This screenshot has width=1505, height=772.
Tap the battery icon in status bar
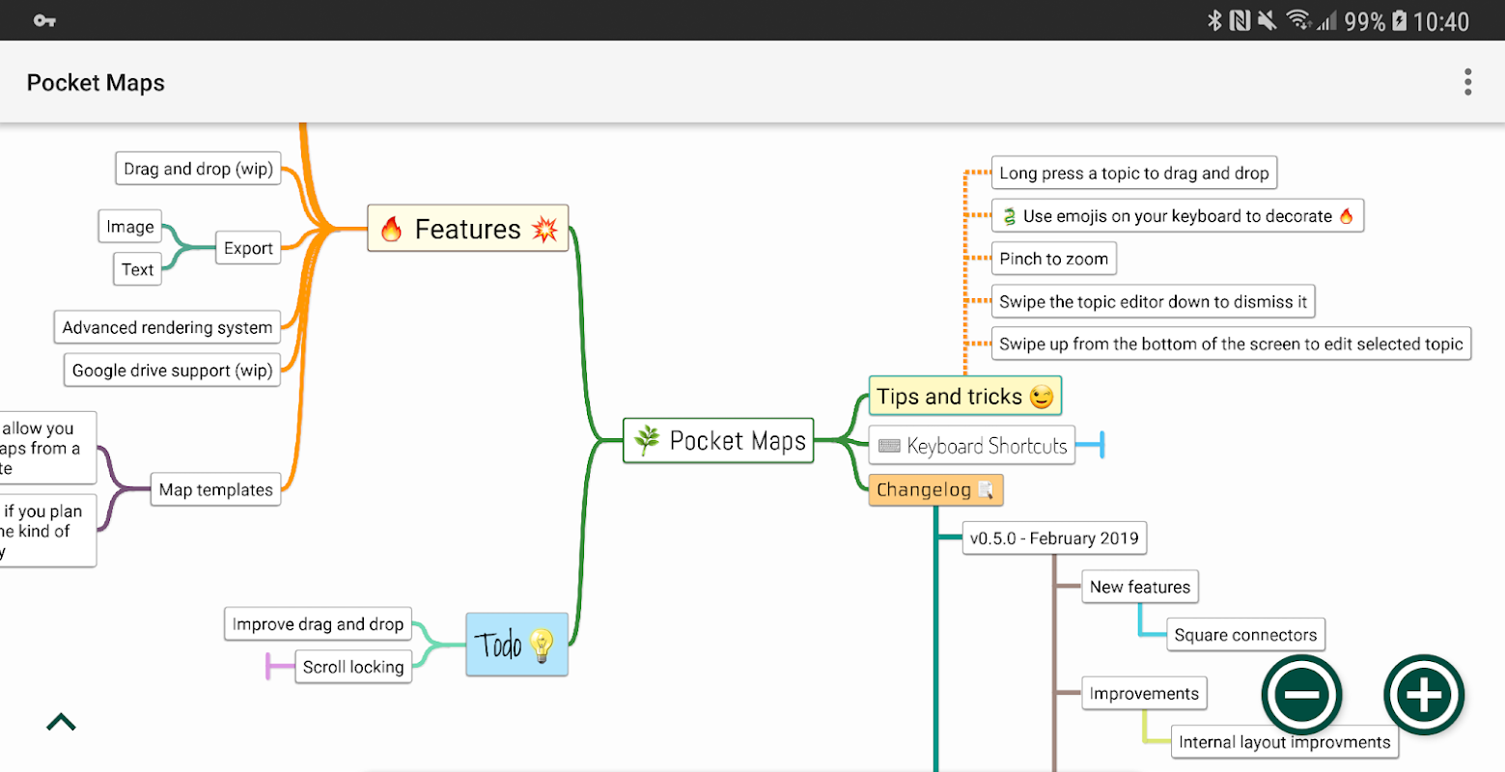point(1399,20)
